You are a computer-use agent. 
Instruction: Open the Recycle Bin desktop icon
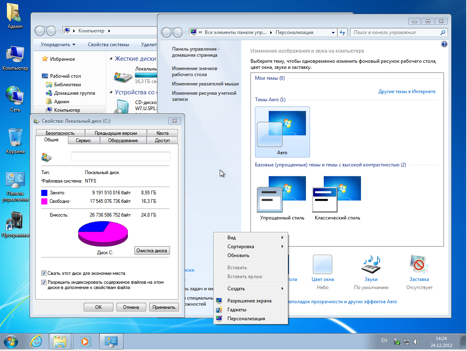pyautogui.click(x=15, y=138)
